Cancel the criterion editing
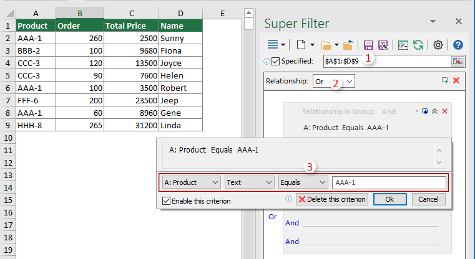The width and height of the screenshot is (475, 259). click(428, 200)
